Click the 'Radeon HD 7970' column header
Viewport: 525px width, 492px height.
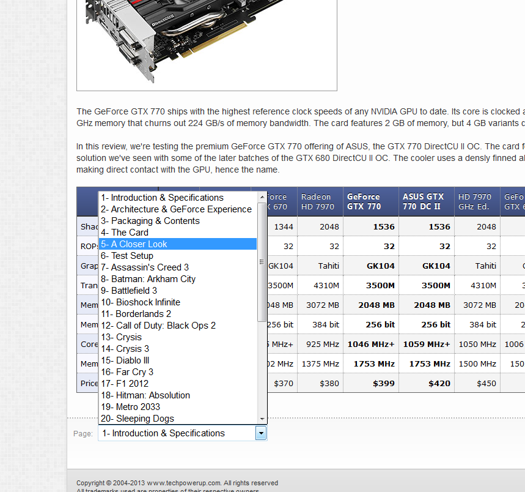(320, 201)
